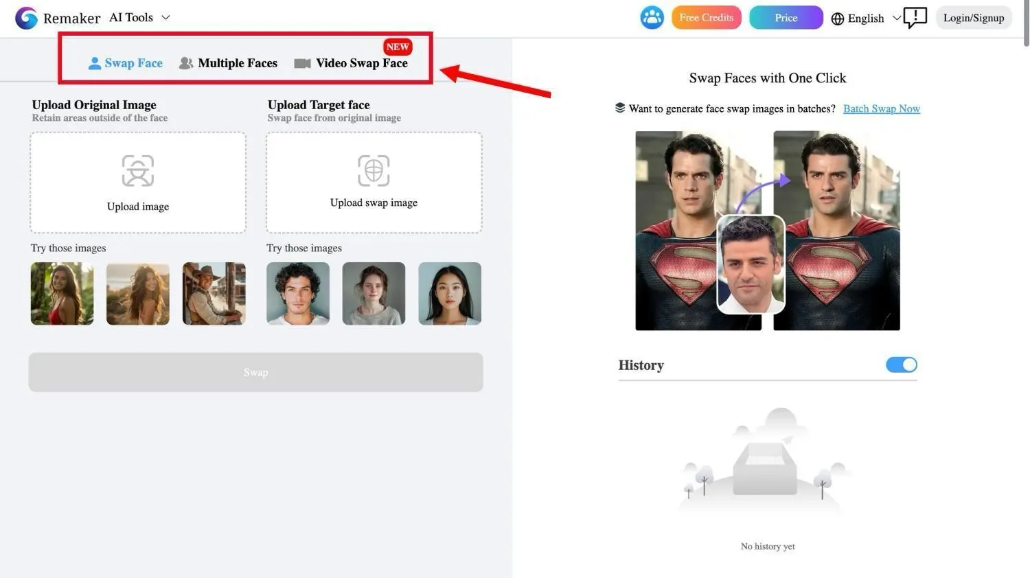Image resolution: width=1030 pixels, height=578 pixels.
Task: Pick the woman in gray sweater target sample
Action: coord(374,294)
